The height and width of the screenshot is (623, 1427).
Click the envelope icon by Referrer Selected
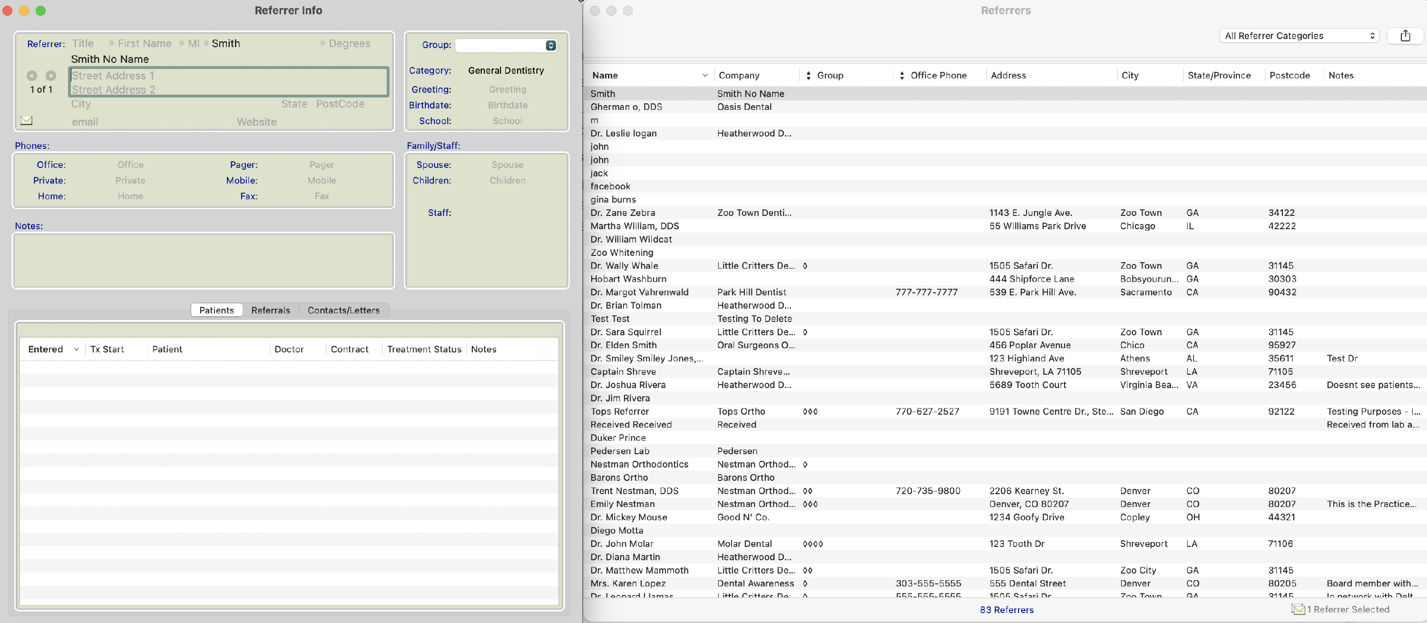tap(1298, 609)
